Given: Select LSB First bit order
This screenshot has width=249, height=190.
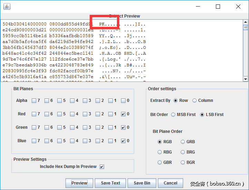Looking at the screenshot, I should coord(202,115).
